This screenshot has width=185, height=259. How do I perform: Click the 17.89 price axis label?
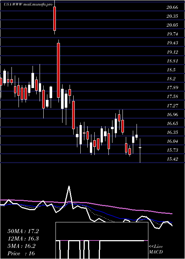click(172, 88)
